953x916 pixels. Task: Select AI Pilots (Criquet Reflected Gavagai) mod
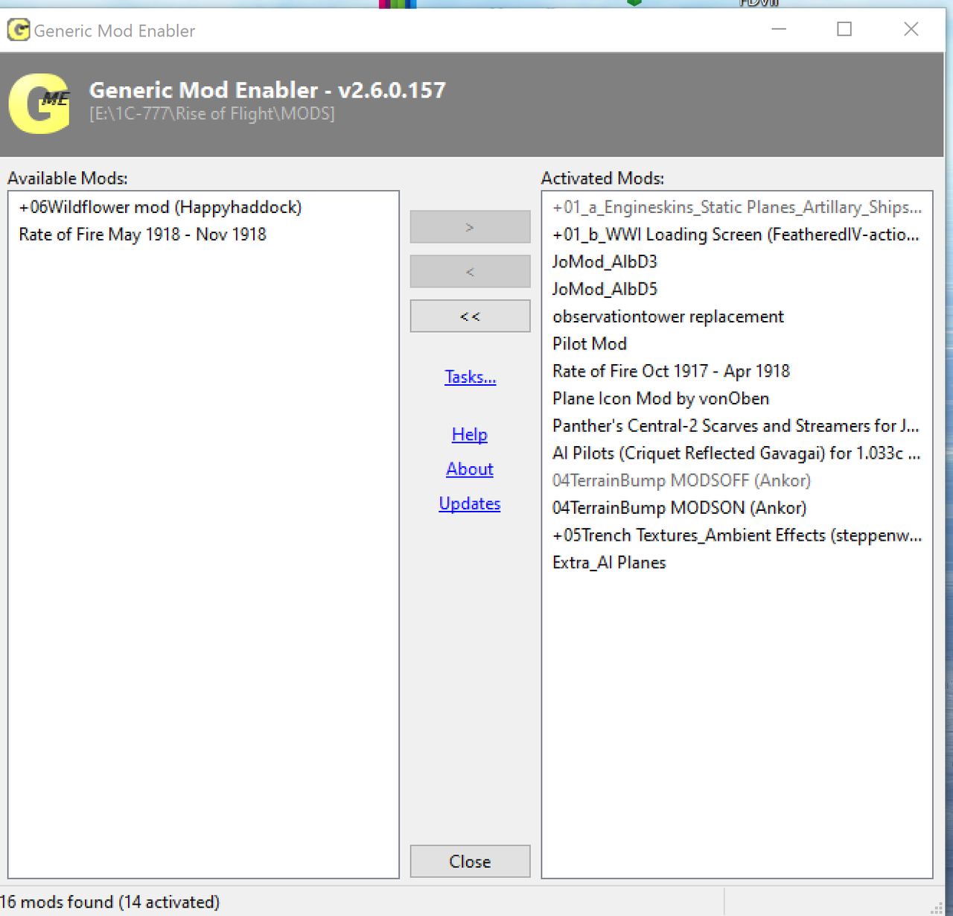coord(736,454)
